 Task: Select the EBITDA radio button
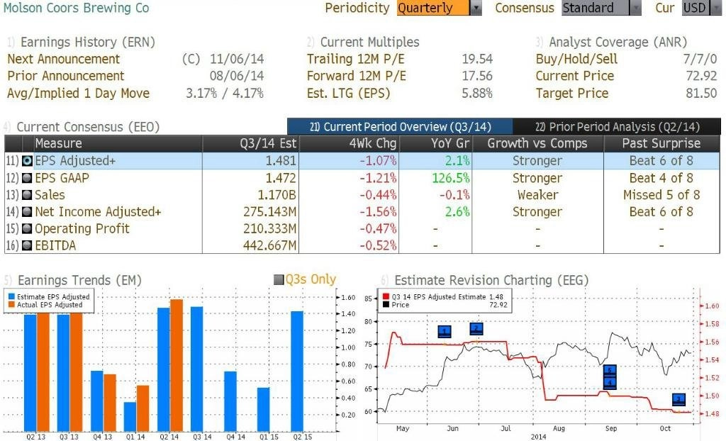click(x=28, y=245)
